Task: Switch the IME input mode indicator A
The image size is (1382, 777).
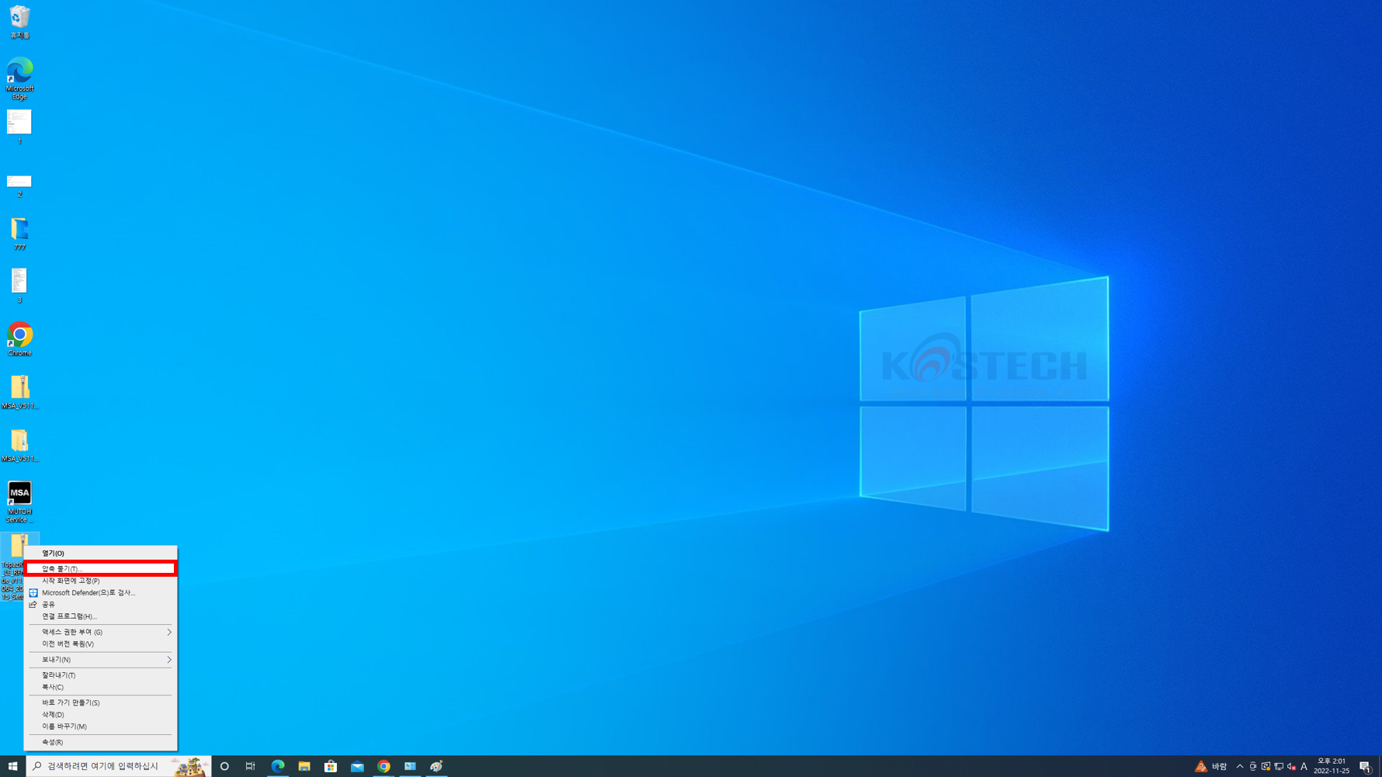Action: [x=1304, y=766]
